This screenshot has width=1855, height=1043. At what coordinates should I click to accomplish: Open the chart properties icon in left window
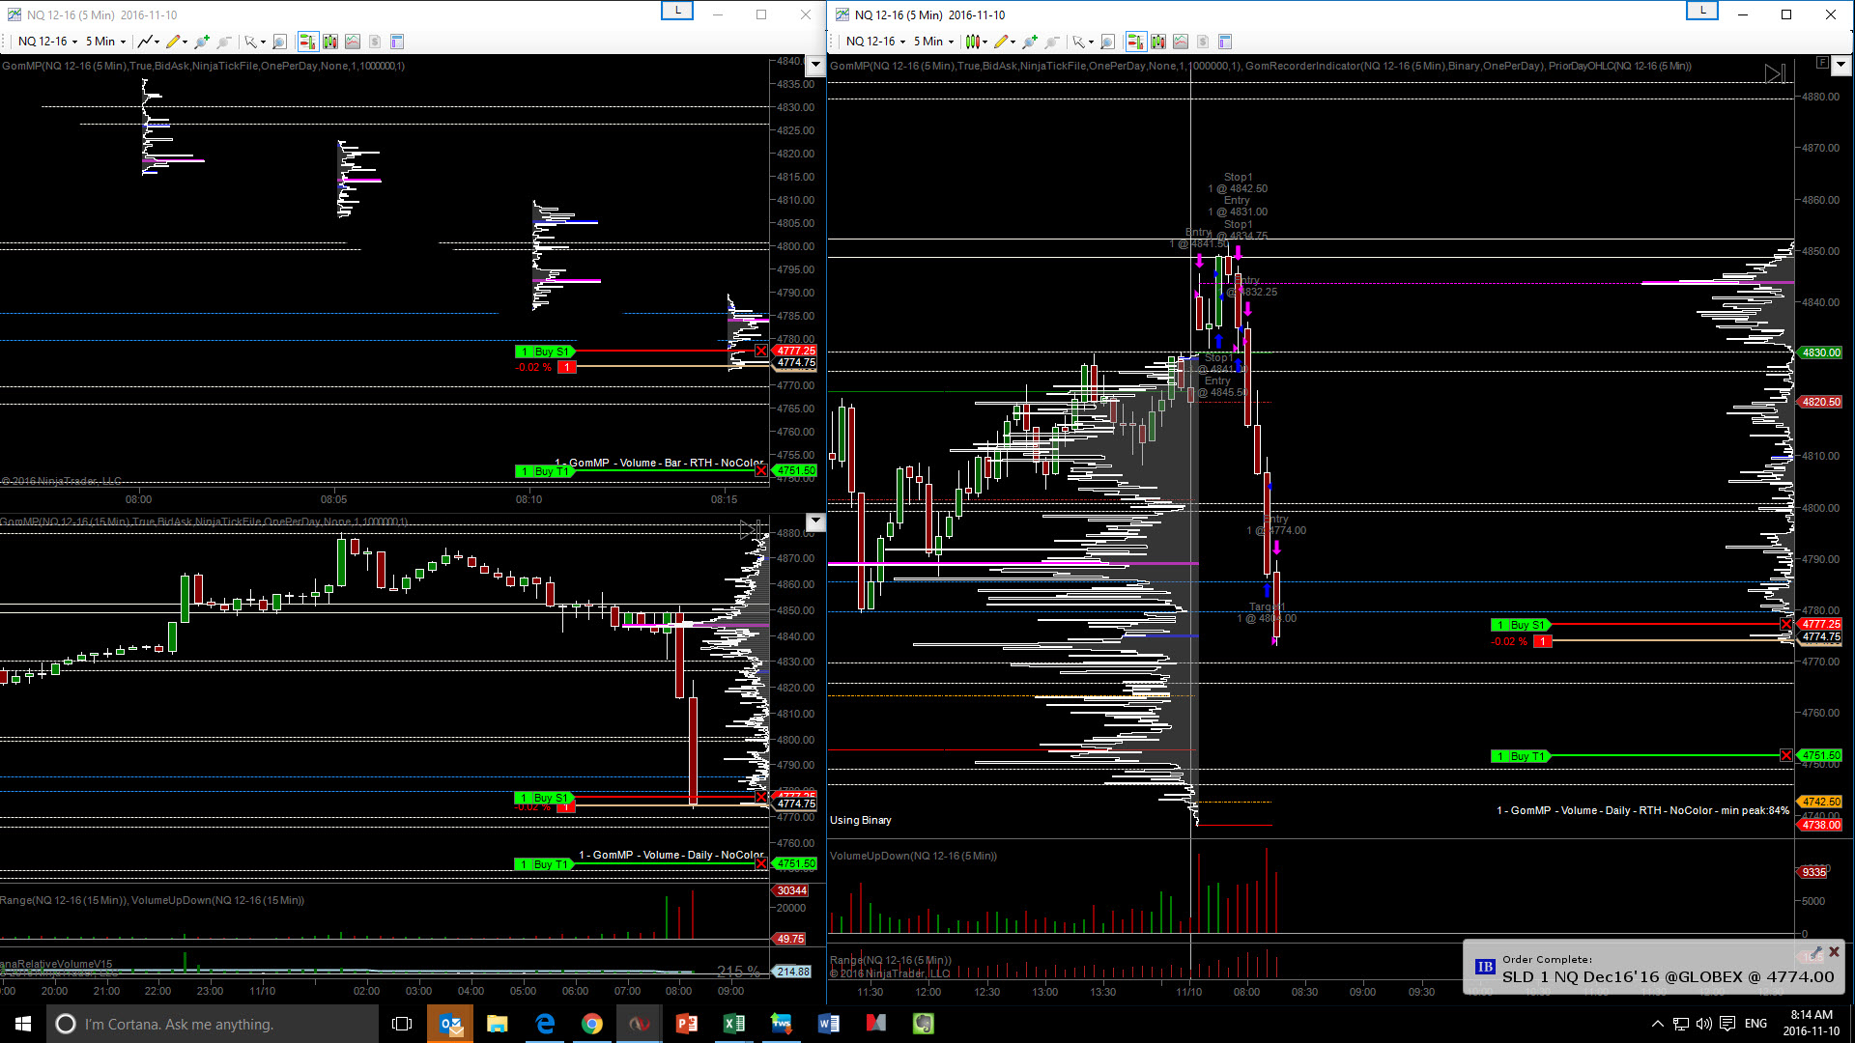click(397, 42)
